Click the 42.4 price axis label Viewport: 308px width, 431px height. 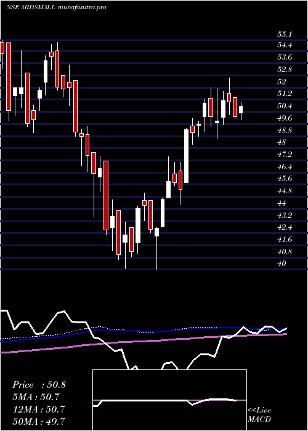(285, 227)
